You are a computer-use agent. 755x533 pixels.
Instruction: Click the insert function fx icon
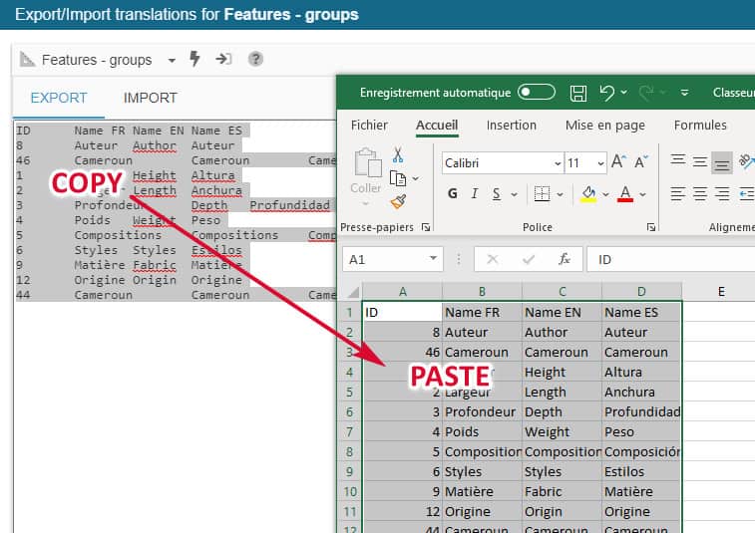pos(565,259)
